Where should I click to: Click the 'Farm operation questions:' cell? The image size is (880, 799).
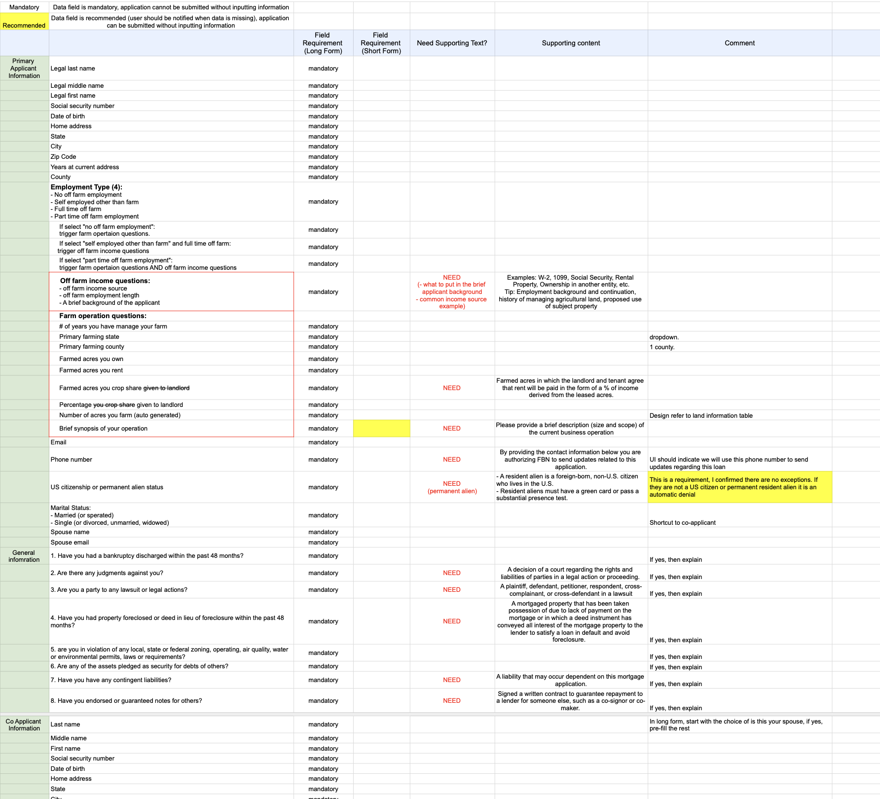pos(171,316)
